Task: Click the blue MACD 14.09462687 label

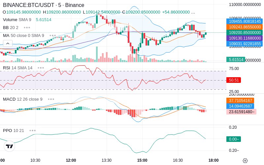Action: [240, 106]
